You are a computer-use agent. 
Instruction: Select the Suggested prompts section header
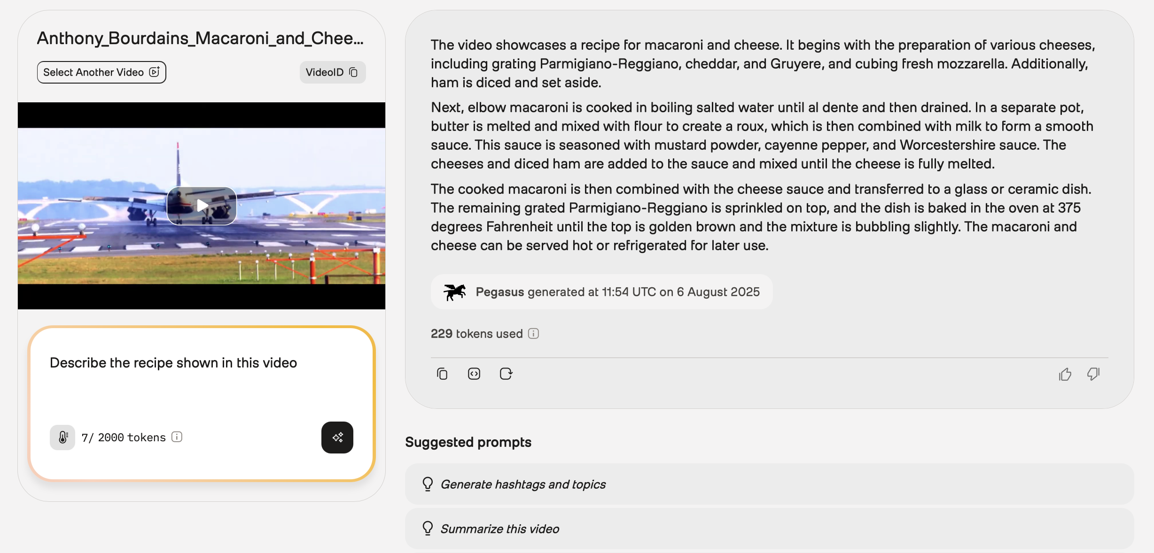(x=468, y=442)
